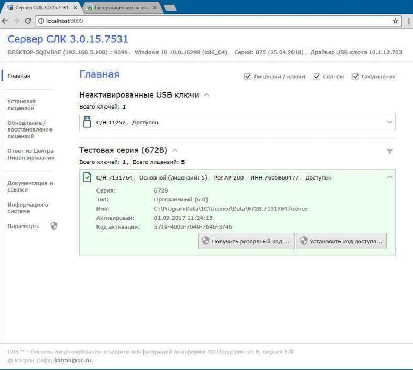The image size is (413, 370).
Task: Click the shield icon next to Параметры
Action: pos(53,226)
